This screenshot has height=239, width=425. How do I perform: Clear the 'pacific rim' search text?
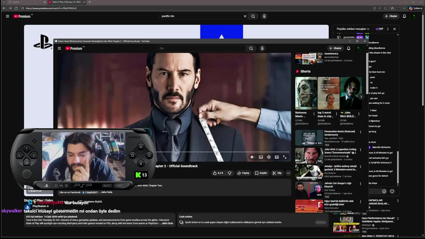pos(245,16)
